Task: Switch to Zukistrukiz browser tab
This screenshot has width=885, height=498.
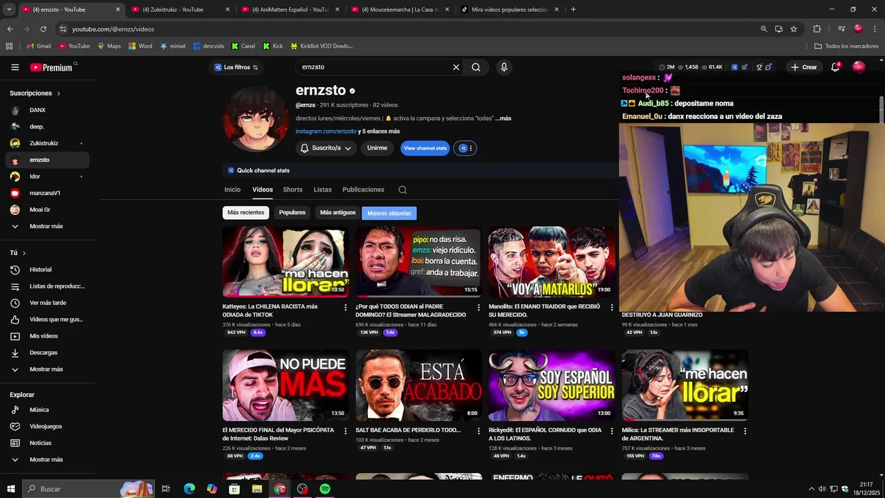Action: pyautogui.click(x=180, y=10)
